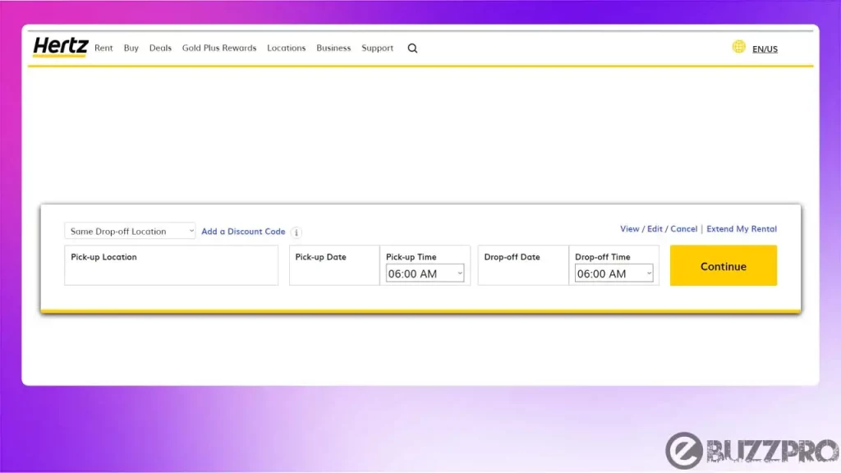Click the yellow Continue button
The image size is (841, 473).
coord(723,265)
